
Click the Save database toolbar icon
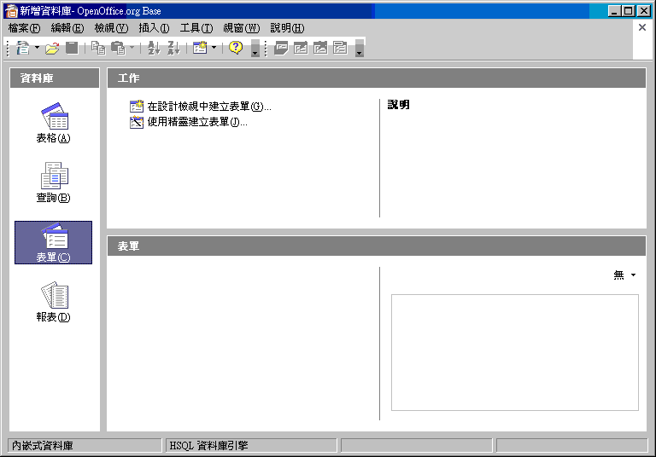[x=72, y=48]
